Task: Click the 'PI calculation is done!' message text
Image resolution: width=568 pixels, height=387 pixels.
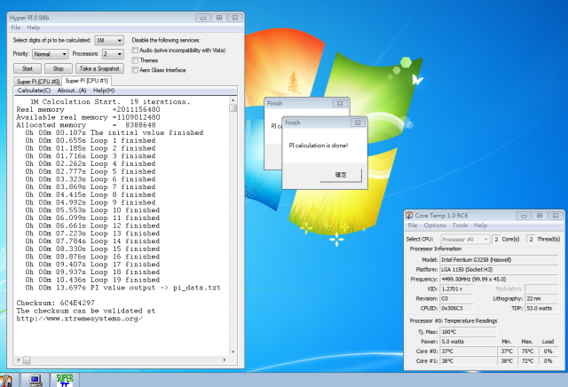Action: pos(319,146)
